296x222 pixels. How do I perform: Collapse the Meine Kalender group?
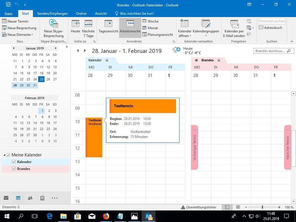coord(4,155)
